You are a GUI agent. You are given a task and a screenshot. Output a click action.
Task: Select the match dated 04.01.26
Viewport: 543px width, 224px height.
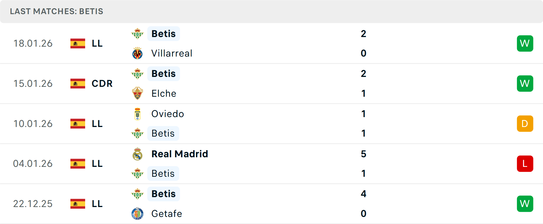pos(33,164)
